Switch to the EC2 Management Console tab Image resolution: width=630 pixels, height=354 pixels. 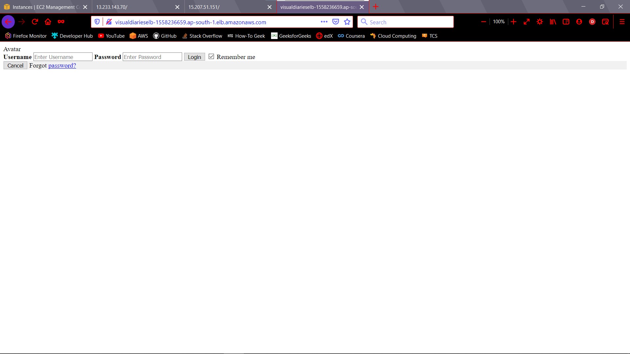(x=43, y=7)
